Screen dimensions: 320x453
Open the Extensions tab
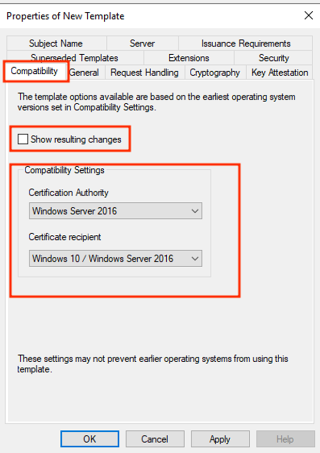coord(189,58)
